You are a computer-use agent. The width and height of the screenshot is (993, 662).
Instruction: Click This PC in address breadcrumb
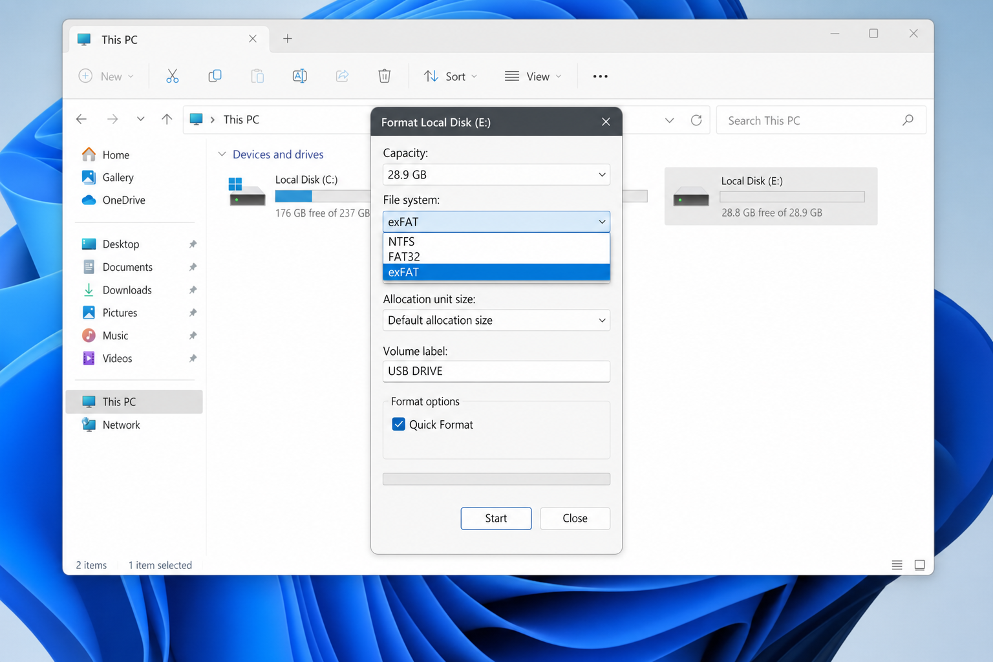pyautogui.click(x=241, y=120)
